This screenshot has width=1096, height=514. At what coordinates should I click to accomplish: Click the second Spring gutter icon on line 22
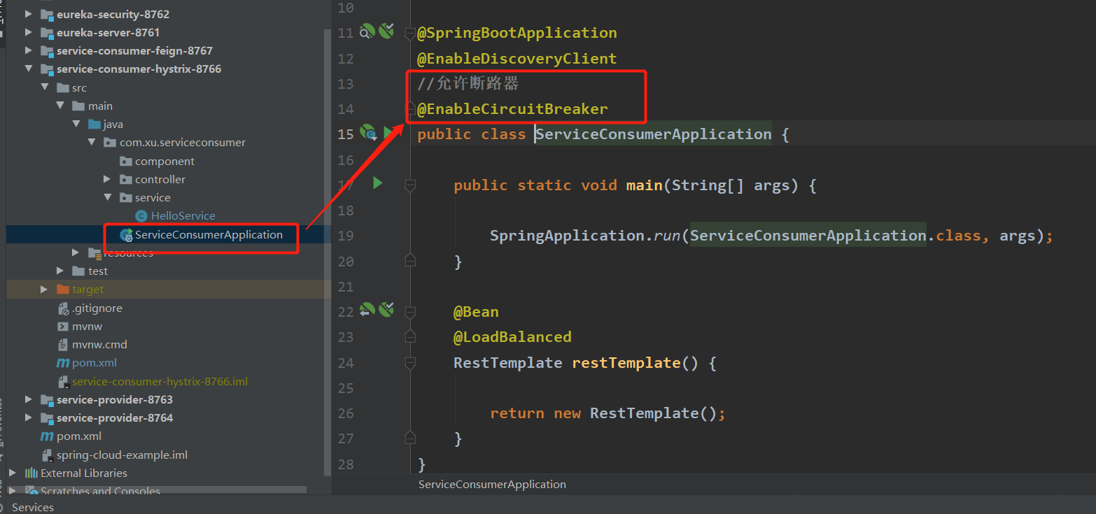386,310
